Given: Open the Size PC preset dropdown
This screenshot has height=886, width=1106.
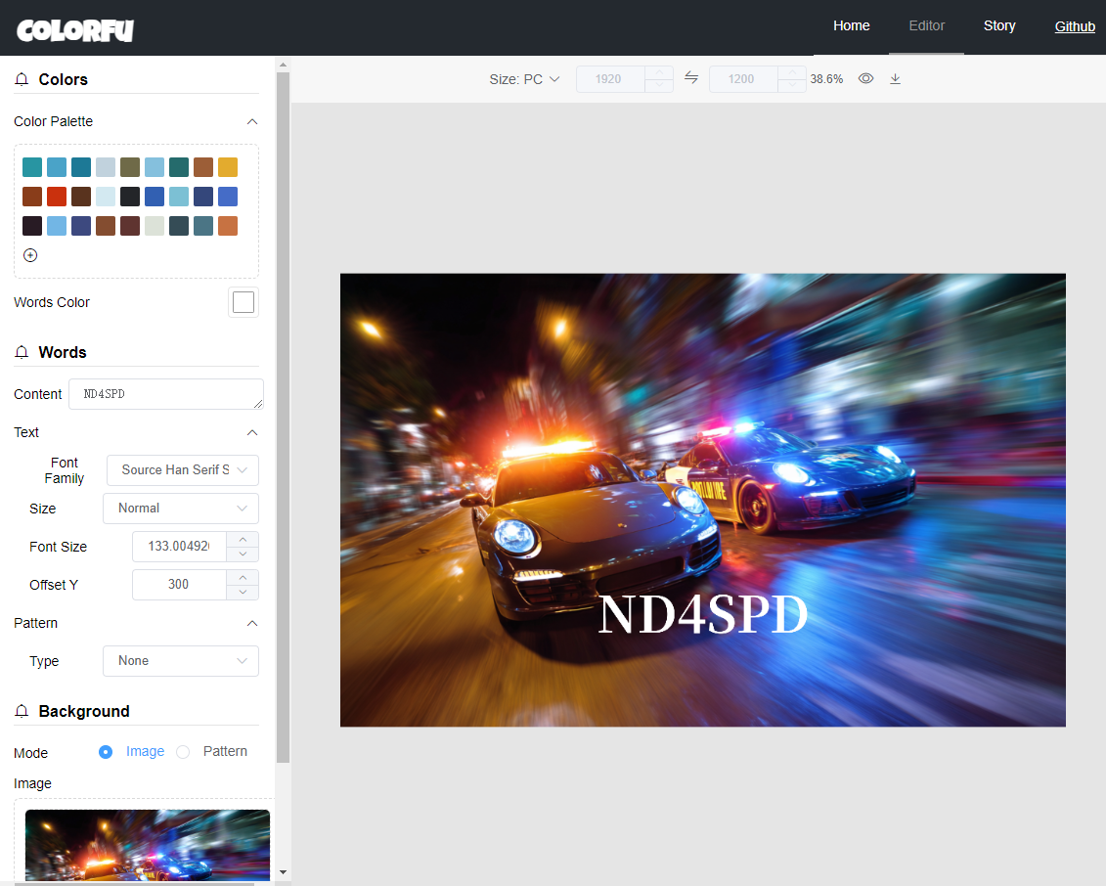Looking at the screenshot, I should 524,79.
